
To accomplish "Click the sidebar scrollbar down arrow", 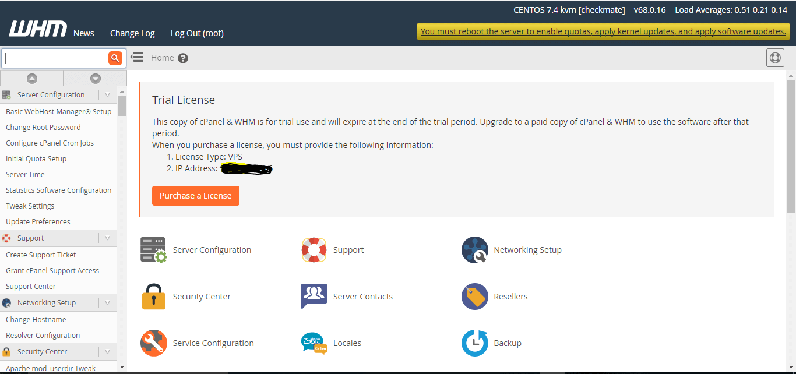I will pos(122,367).
